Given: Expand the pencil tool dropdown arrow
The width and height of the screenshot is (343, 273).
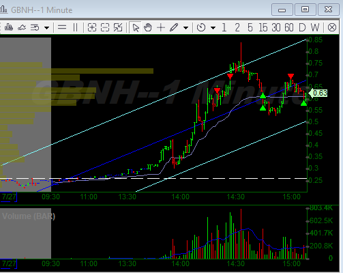Looking at the screenshot, I should coord(185,28).
